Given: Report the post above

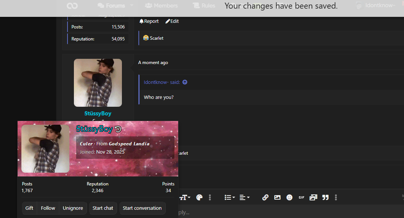Looking at the screenshot, I should point(149,21).
